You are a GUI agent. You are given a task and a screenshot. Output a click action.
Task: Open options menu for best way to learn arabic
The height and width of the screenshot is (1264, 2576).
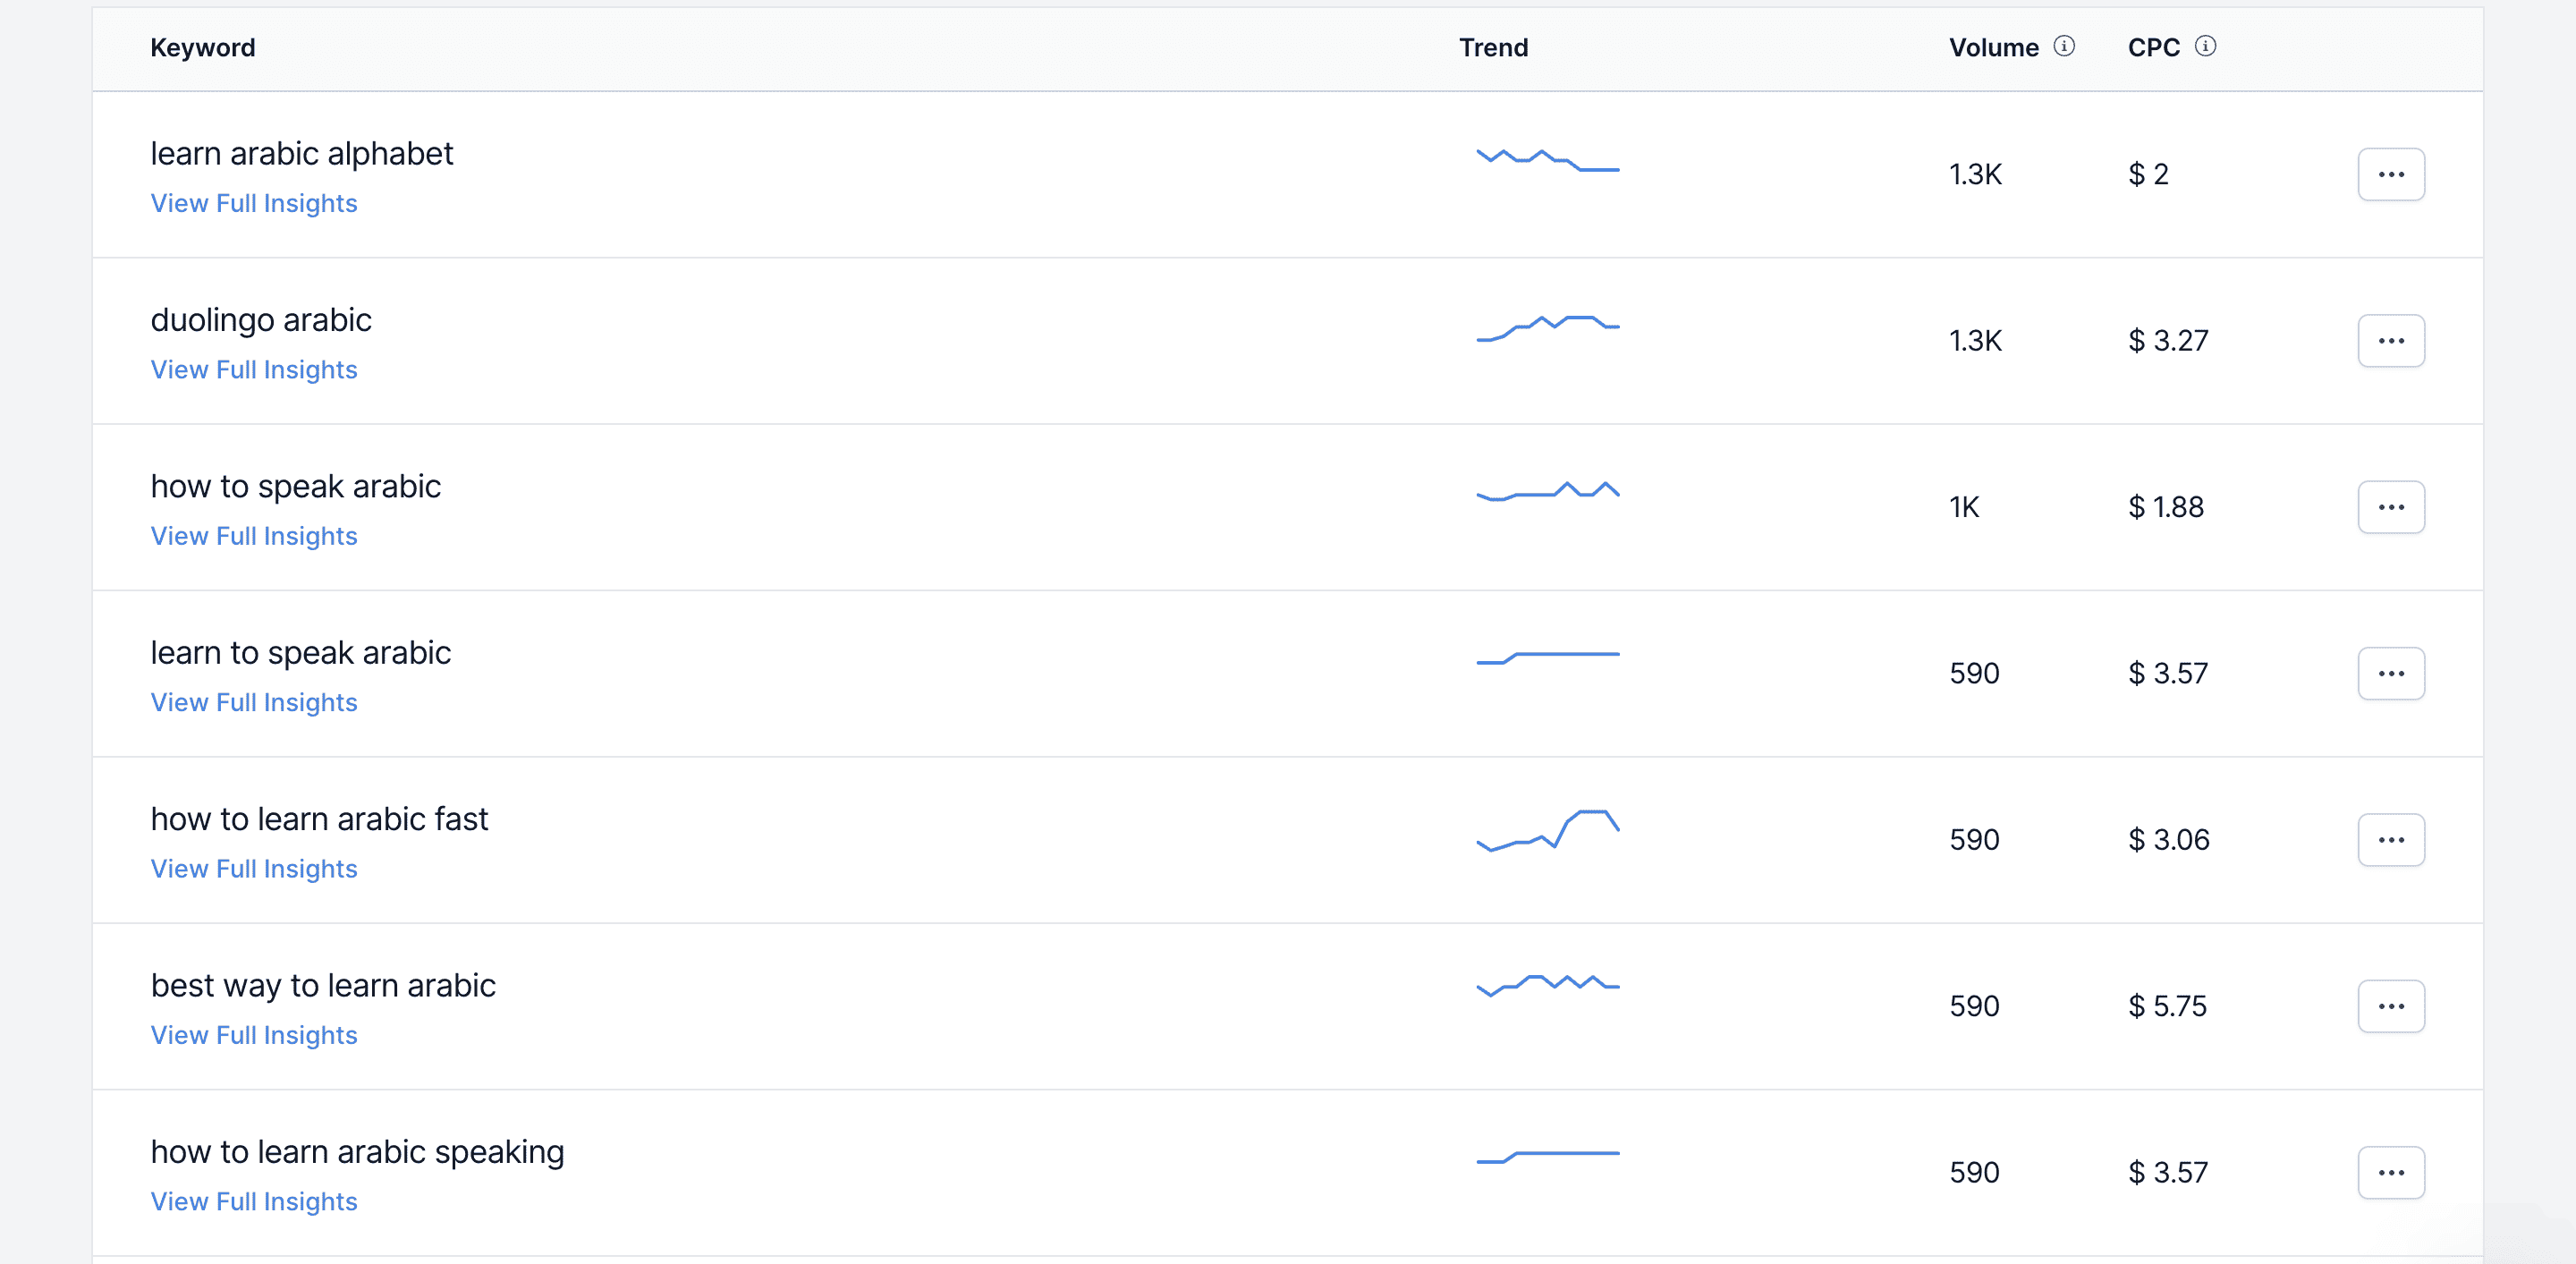2391,1006
